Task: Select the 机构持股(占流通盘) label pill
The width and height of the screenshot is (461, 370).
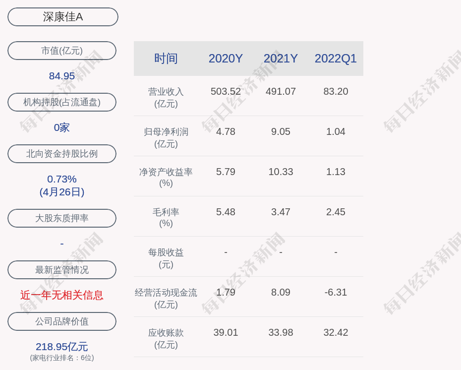Action: pyautogui.click(x=62, y=102)
